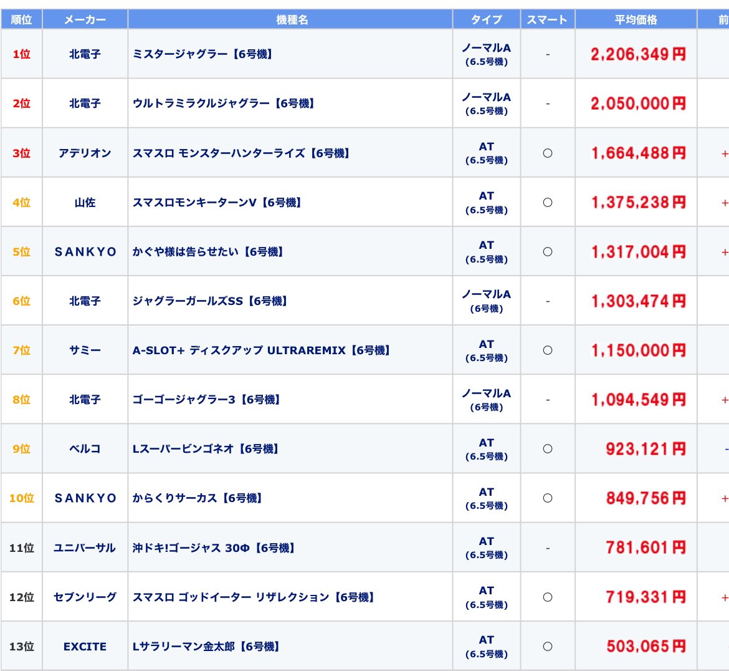Click the タイプ column header
The width and height of the screenshot is (729, 671).
tap(486, 19)
